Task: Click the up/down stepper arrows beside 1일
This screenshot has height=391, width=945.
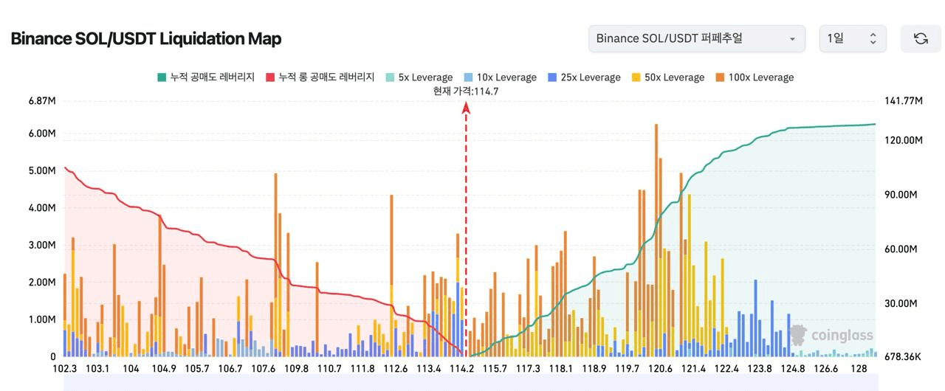Action: click(873, 38)
